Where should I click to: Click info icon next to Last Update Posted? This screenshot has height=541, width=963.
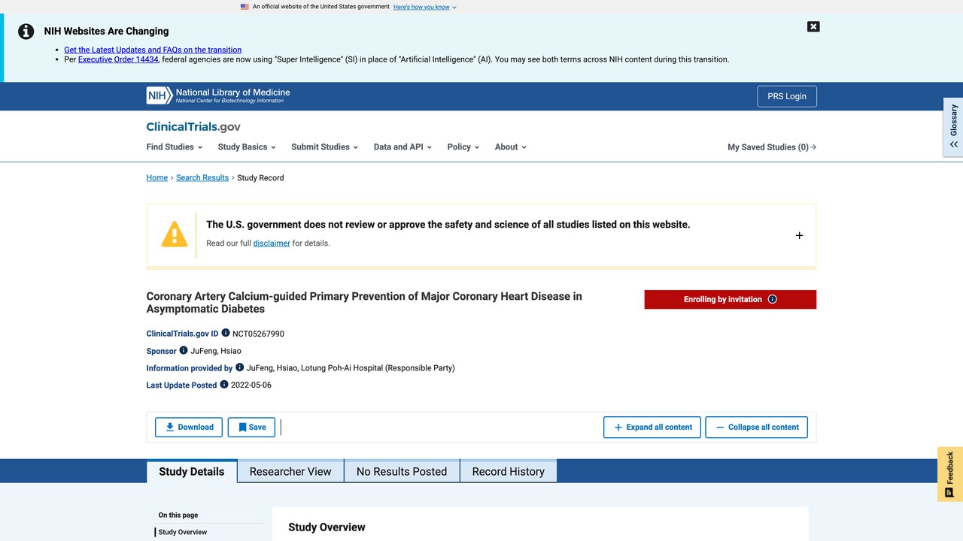tap(223, 385)
